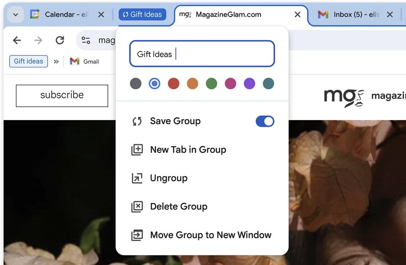Reload the page with the refresh icon
This screenshot has height=265, width=406.
(x=60, y=40)
